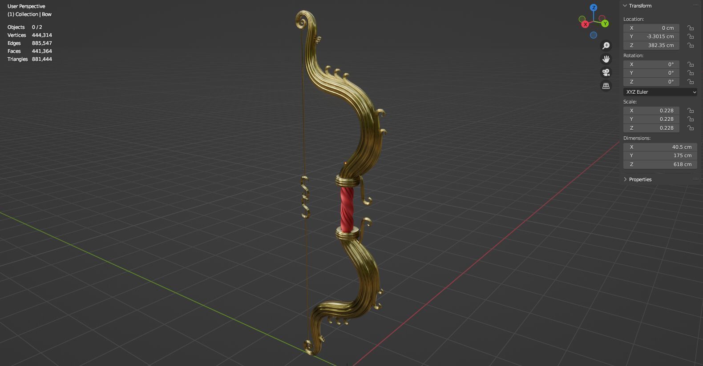Click the Location Y field showing -3.3015 cm
Screen dimensions: 703x366
click(x=651, y=36)
